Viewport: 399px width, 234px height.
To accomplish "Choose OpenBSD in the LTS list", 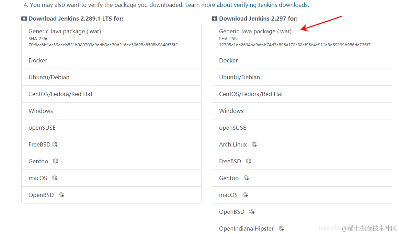I will click(x=111, y=195).
